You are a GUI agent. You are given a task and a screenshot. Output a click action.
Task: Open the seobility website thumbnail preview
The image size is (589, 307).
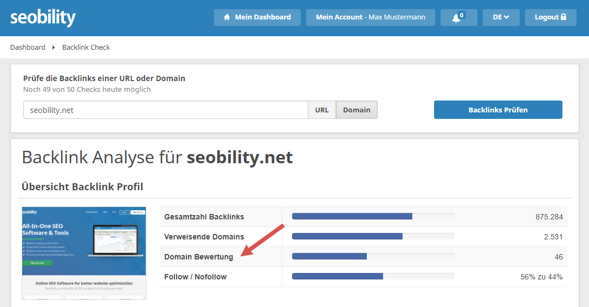click(84, 253)
